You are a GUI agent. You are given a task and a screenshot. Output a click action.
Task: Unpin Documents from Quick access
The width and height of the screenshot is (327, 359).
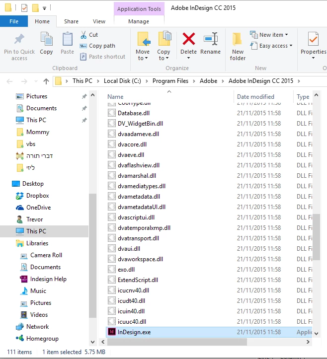click(x=84, y=108)
